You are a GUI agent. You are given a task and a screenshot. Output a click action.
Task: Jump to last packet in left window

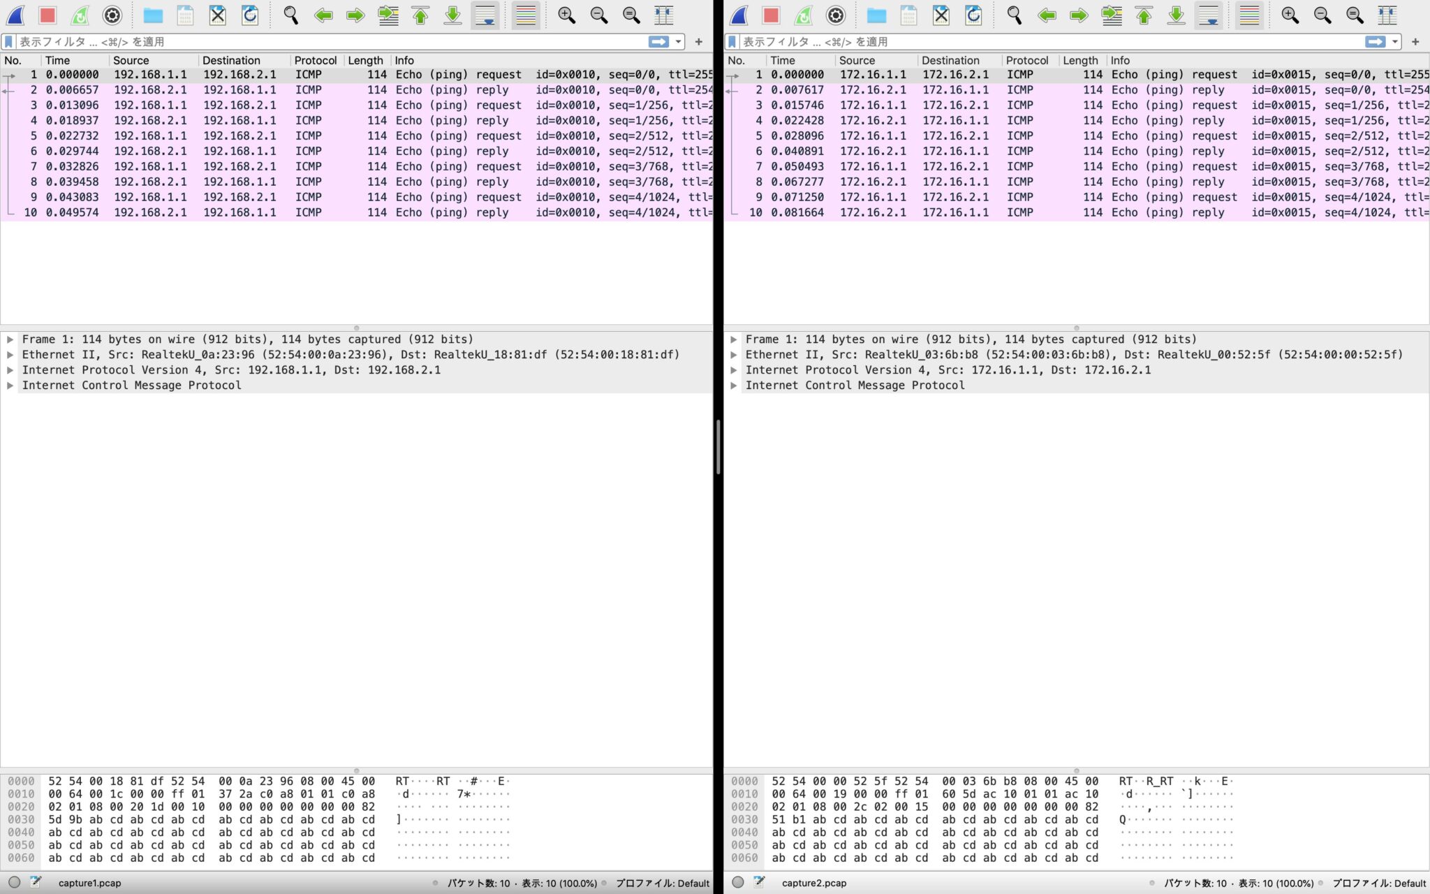pos(452,15)
